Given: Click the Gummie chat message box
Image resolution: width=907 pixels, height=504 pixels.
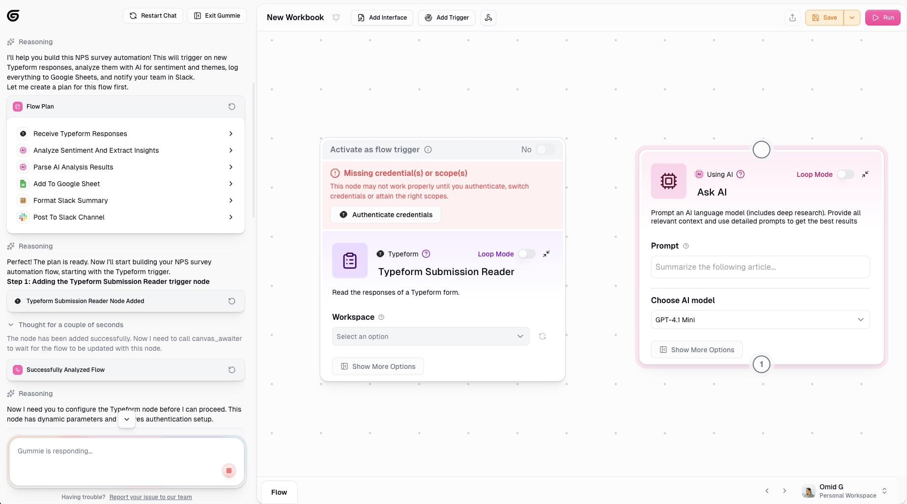Looking at the screenshot, I should point(127,461).
